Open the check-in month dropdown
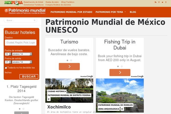 (x=22, y=54)
